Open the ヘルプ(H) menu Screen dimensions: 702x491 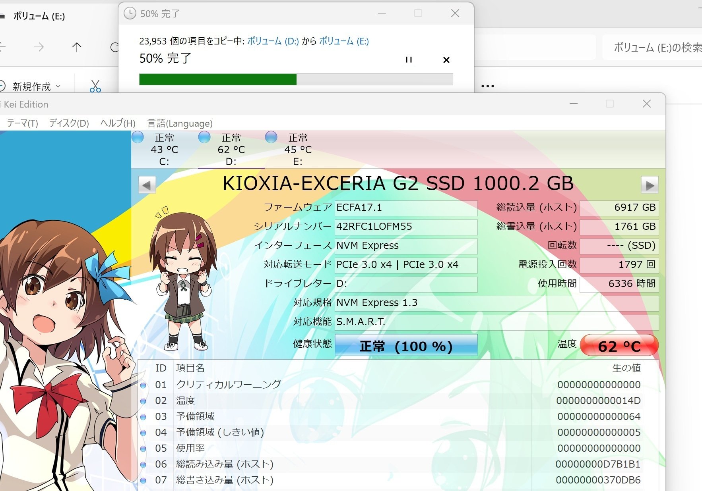point(118,123)
